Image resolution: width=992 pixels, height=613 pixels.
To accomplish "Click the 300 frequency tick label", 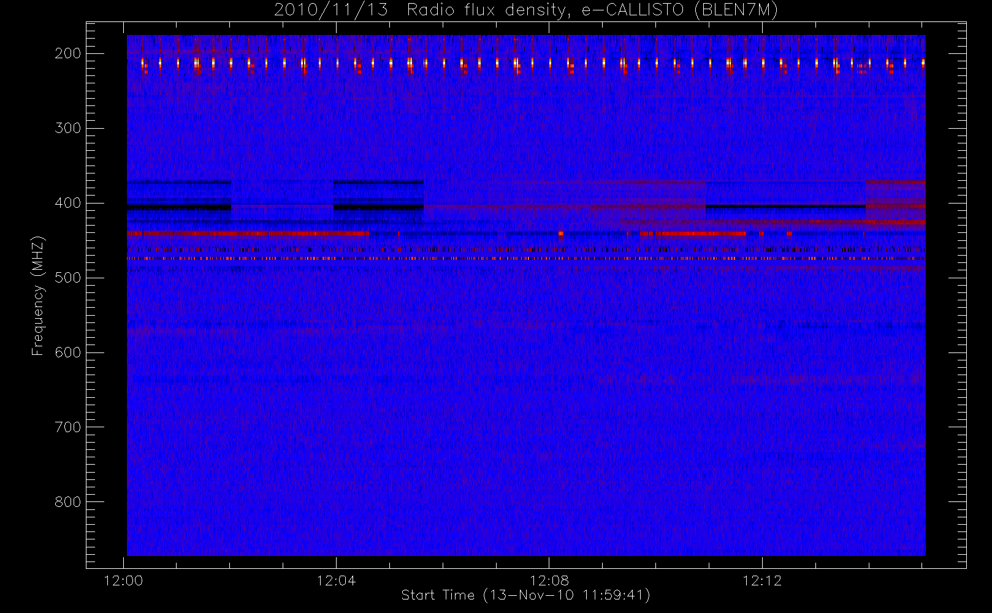I will click(68, 128).
